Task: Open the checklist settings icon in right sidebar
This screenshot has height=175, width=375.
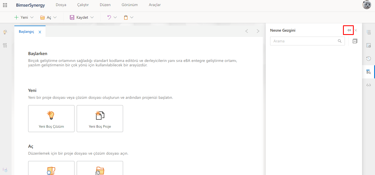Action: 368,45
